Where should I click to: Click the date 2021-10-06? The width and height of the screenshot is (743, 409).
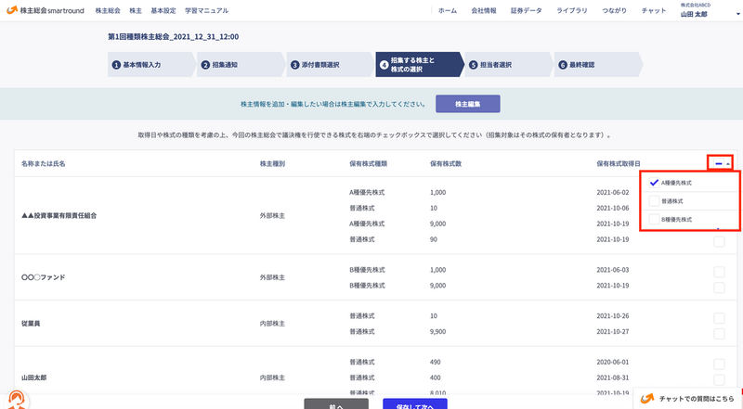(x=613, y=209)
